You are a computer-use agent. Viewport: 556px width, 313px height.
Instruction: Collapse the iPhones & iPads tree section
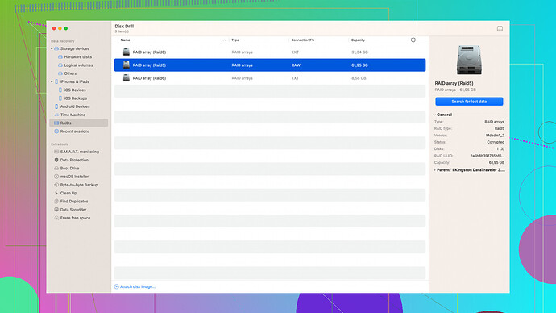tap(52, 81)
